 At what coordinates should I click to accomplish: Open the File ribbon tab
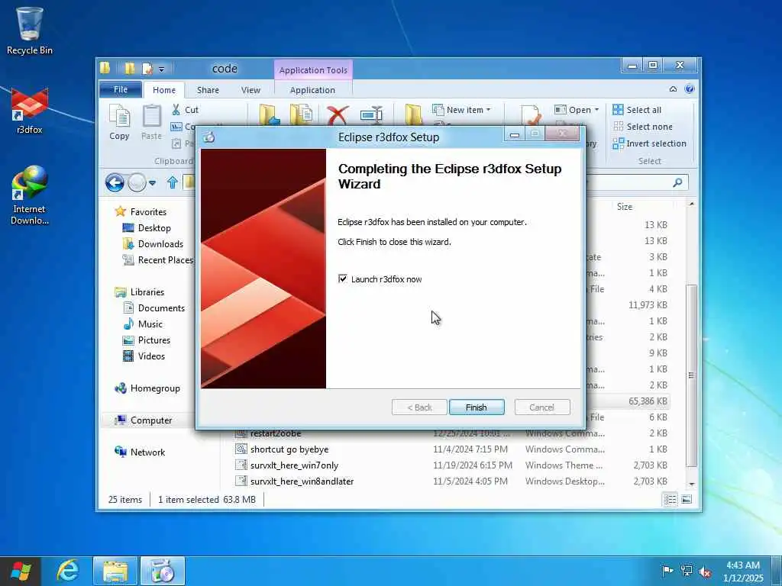coord(121,90)
